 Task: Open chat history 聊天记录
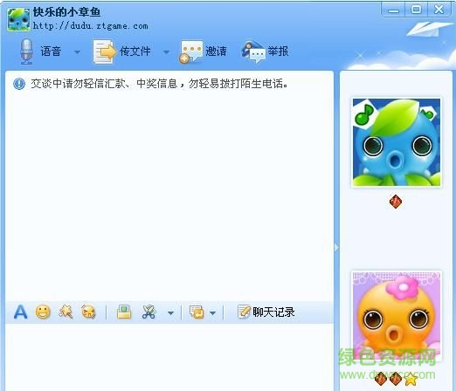pos(266,312)
